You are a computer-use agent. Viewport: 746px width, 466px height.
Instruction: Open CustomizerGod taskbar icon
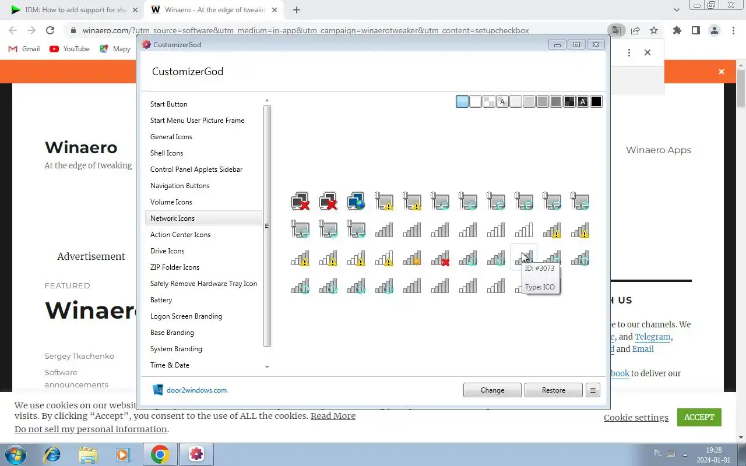196,454
